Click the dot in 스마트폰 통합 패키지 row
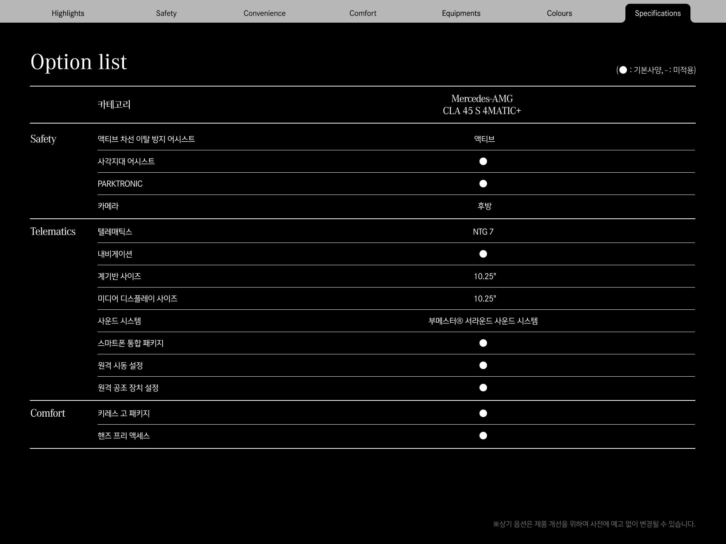 coord(483,343)
